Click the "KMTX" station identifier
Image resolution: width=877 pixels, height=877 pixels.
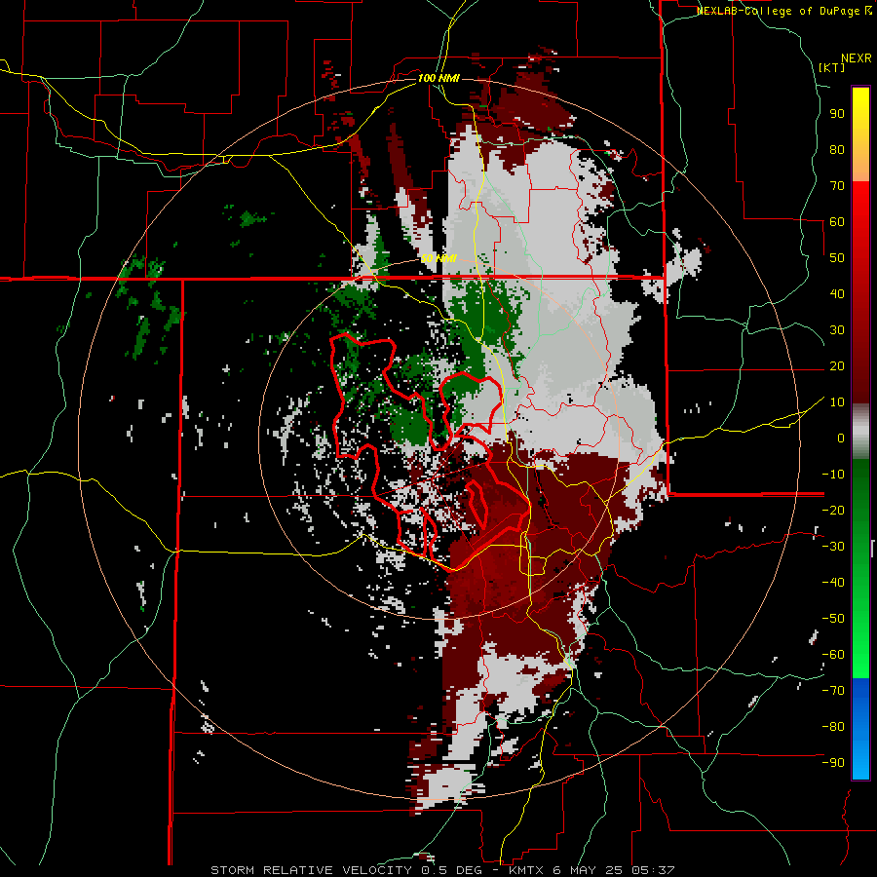pos(526,870)
